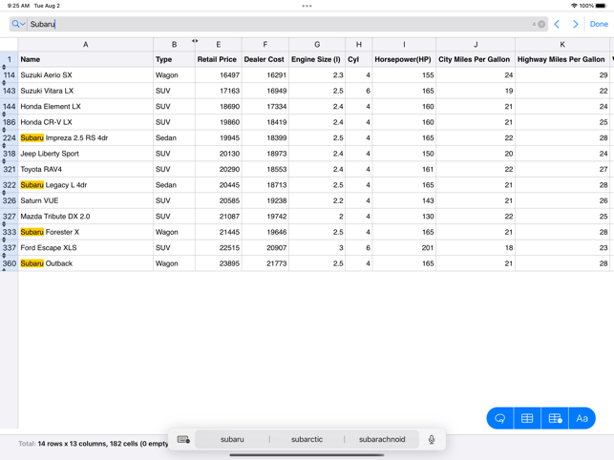Open table settings icon in blue toolbar
Image resolution: width=614 pixels, height=460 pixels.
(555, 418)
